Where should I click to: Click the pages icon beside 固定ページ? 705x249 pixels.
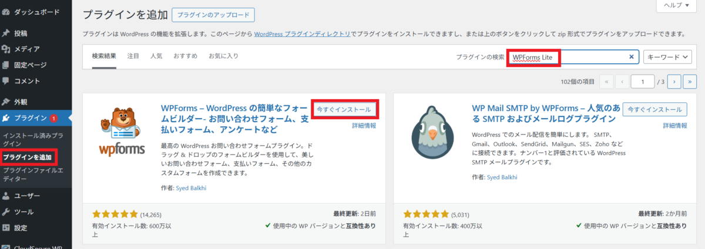[6, 65]
